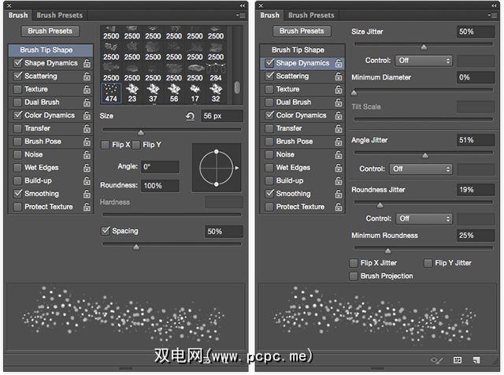Screen dimensions: 504x375
Task: Click Brush Presets button in right panel
Action: pos(302,31)
